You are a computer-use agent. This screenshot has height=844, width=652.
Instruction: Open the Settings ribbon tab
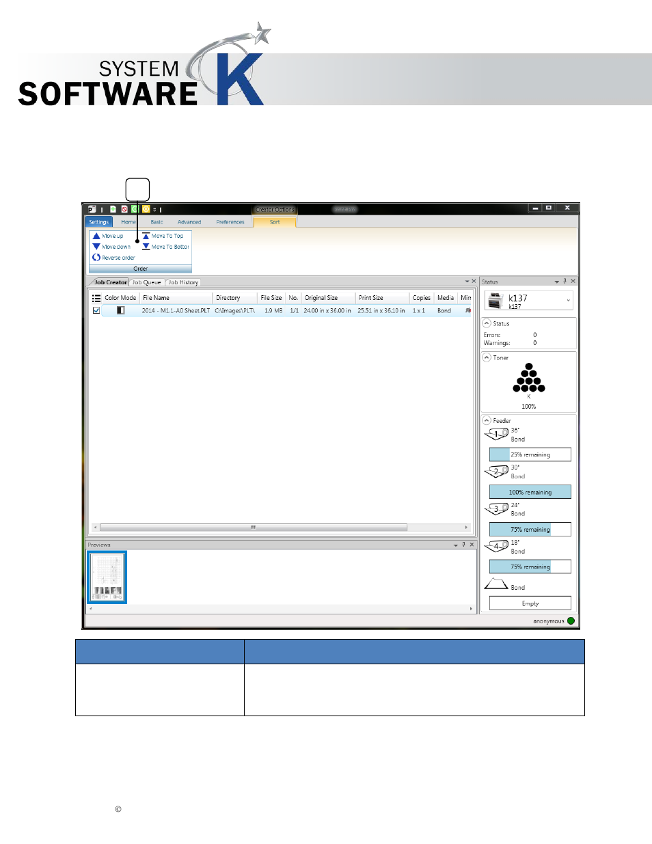coord(99,222)
